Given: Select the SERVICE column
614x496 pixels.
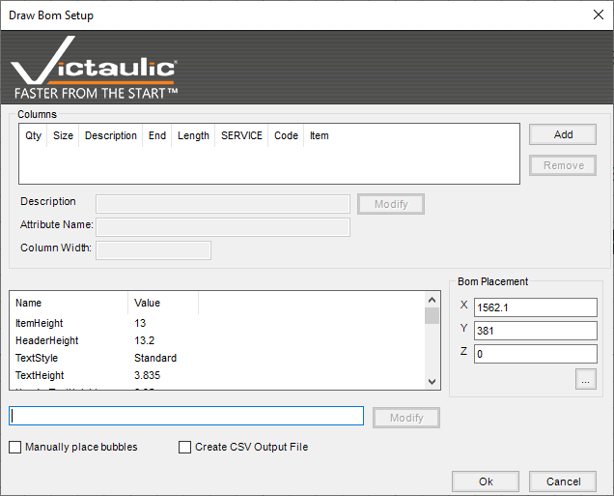Looking at the screenshot, I should coord(241,135).
